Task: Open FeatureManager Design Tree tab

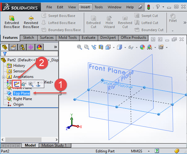Action: tap(5, 47)
